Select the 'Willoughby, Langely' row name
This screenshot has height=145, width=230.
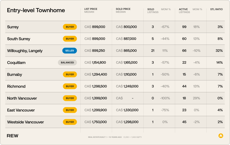(25, 51)
